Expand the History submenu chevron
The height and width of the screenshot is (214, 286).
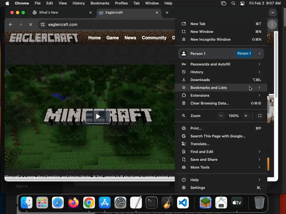point(259,72)
